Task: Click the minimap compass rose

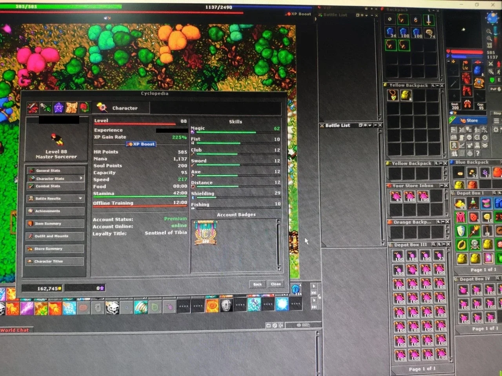Action: 493,18
